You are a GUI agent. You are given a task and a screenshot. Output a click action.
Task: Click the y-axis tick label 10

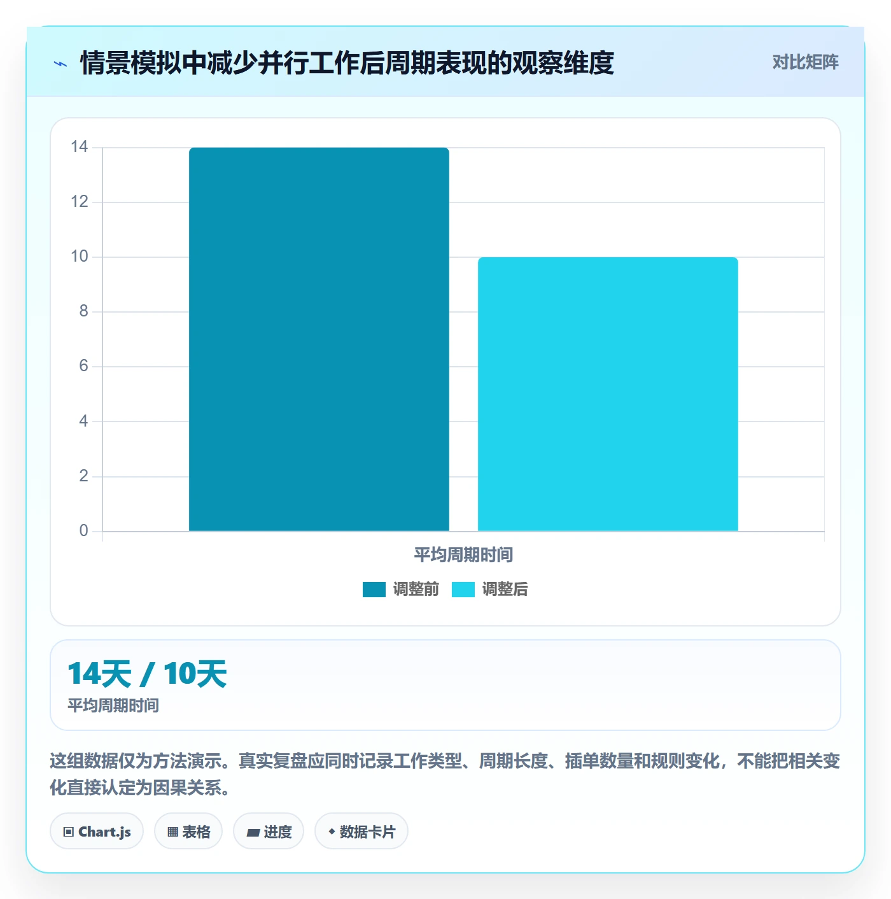[x=80, y=257]
